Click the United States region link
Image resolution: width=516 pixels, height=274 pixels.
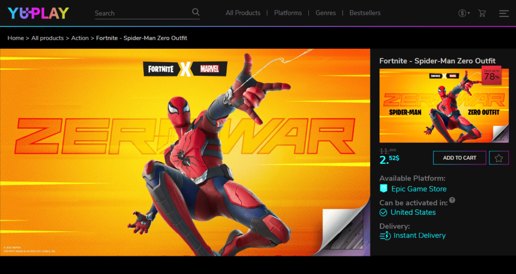(413, 212)
